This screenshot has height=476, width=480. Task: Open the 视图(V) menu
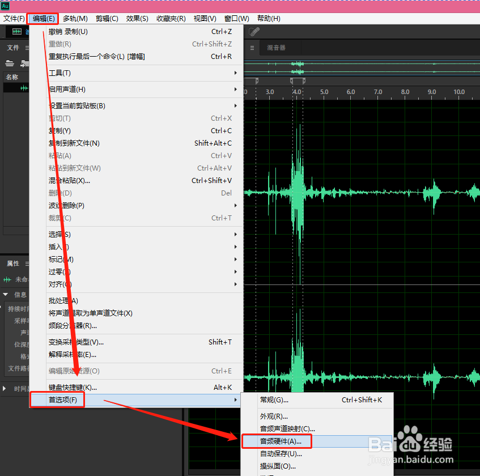[205, 19]
